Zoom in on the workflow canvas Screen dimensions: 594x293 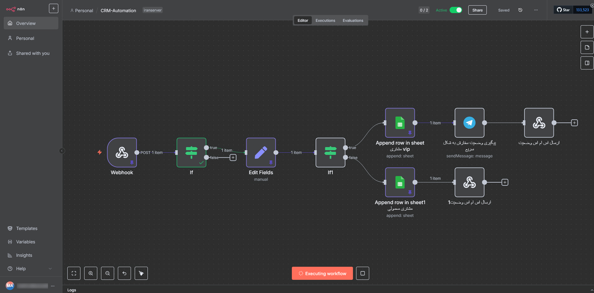(x=91, y=273)
